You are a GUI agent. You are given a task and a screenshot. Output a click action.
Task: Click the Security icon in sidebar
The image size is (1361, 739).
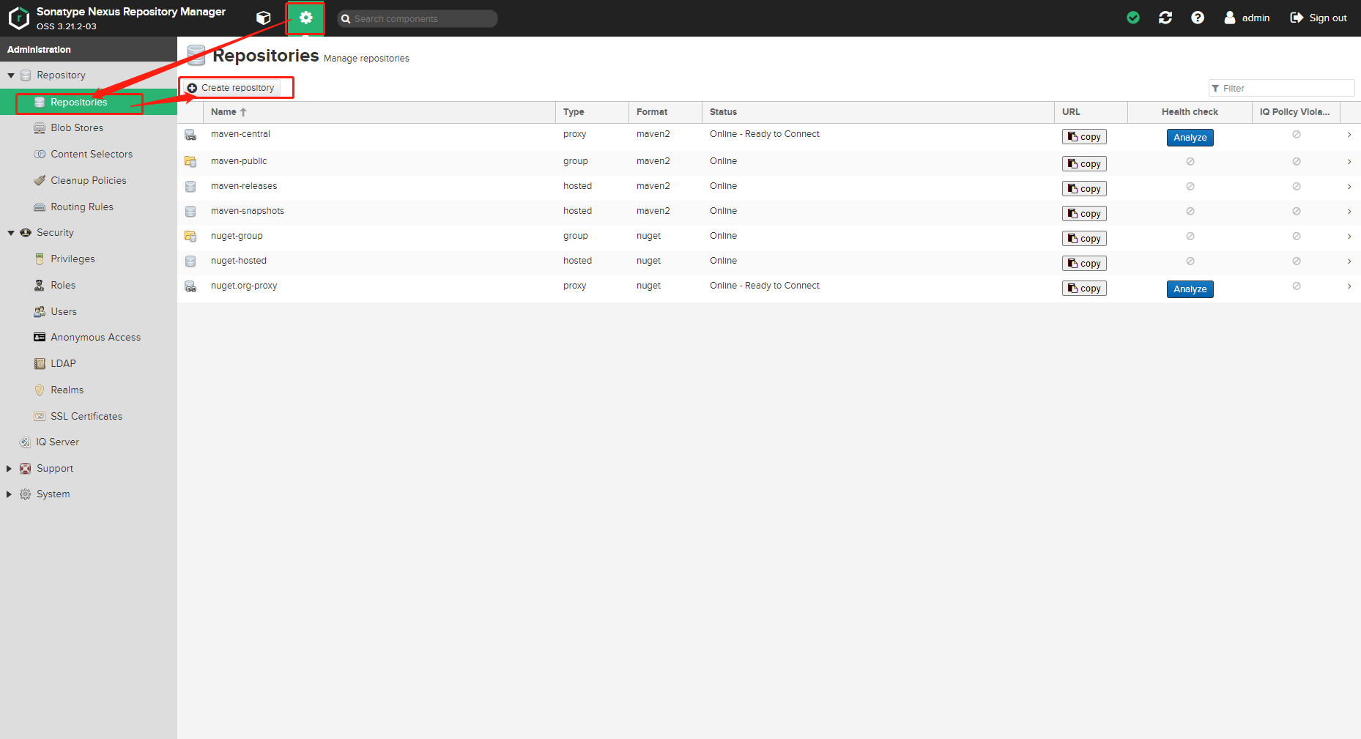coord(26,233)
